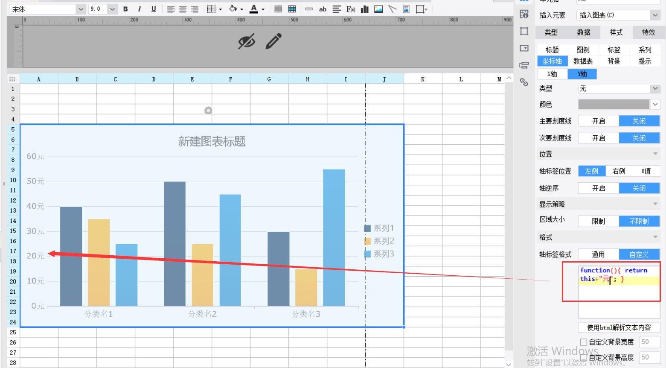
Task: Set axis label position to 左侧
Action: tap(592, 171)
